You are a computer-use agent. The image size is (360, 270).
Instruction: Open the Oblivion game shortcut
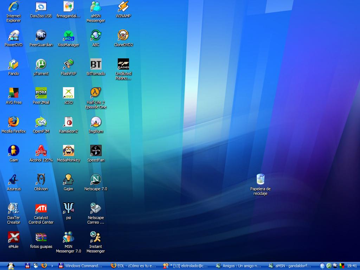[x=41, y=180]
